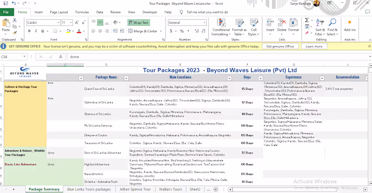Toggle Italic formatting

pyautogui.click(x=36, y=31)
